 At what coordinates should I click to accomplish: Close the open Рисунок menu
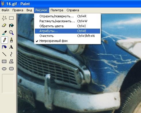coord(41,10)
